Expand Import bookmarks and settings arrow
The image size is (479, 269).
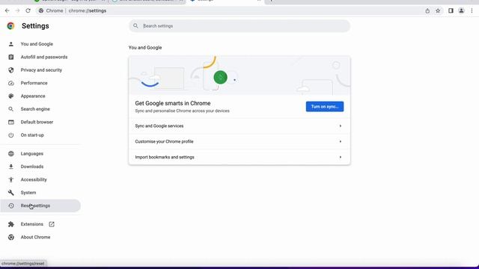pos(341,157)
